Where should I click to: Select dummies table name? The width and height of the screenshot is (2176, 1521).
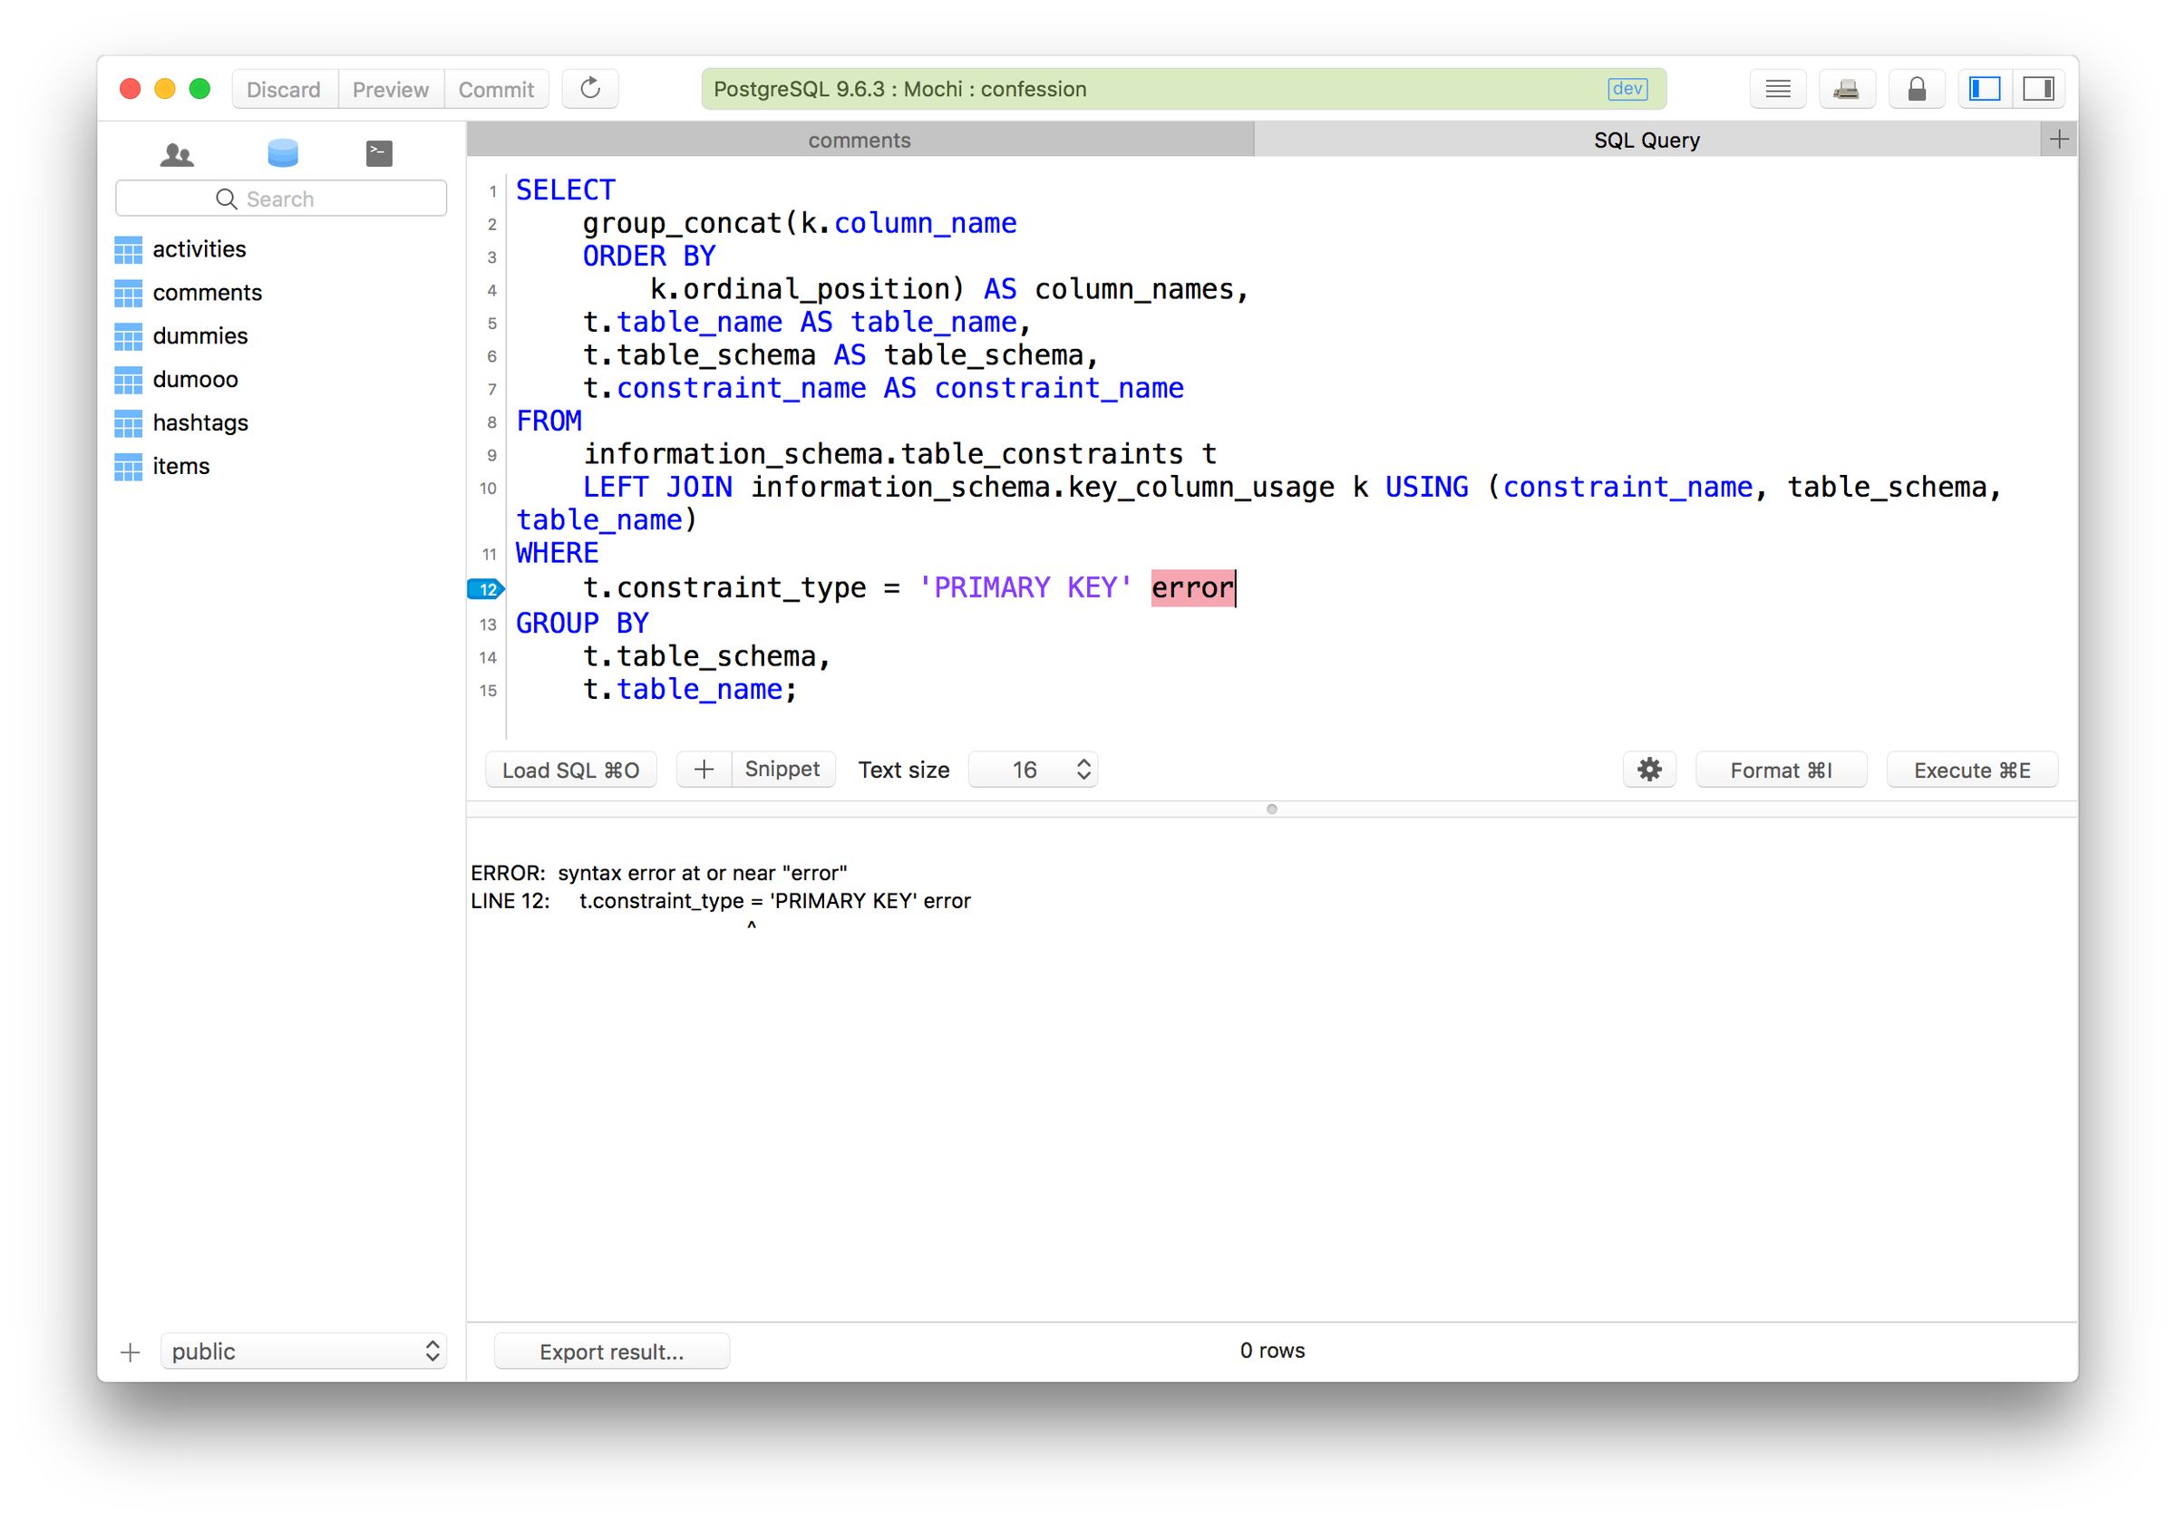coord(200,336)
